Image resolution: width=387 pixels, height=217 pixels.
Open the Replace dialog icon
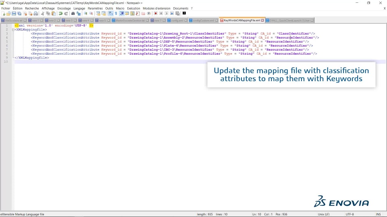click(x=79, y=14)
